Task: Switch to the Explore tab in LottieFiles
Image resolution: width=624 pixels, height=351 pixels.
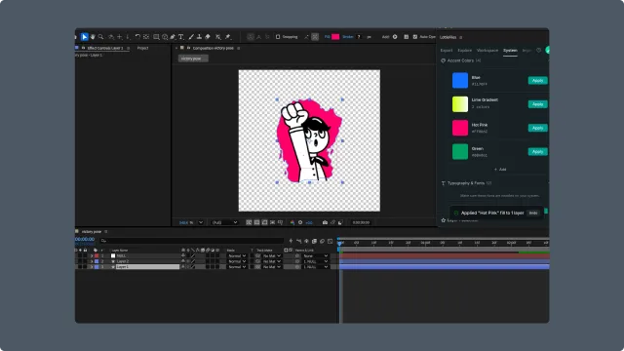Action: [464, 50]
